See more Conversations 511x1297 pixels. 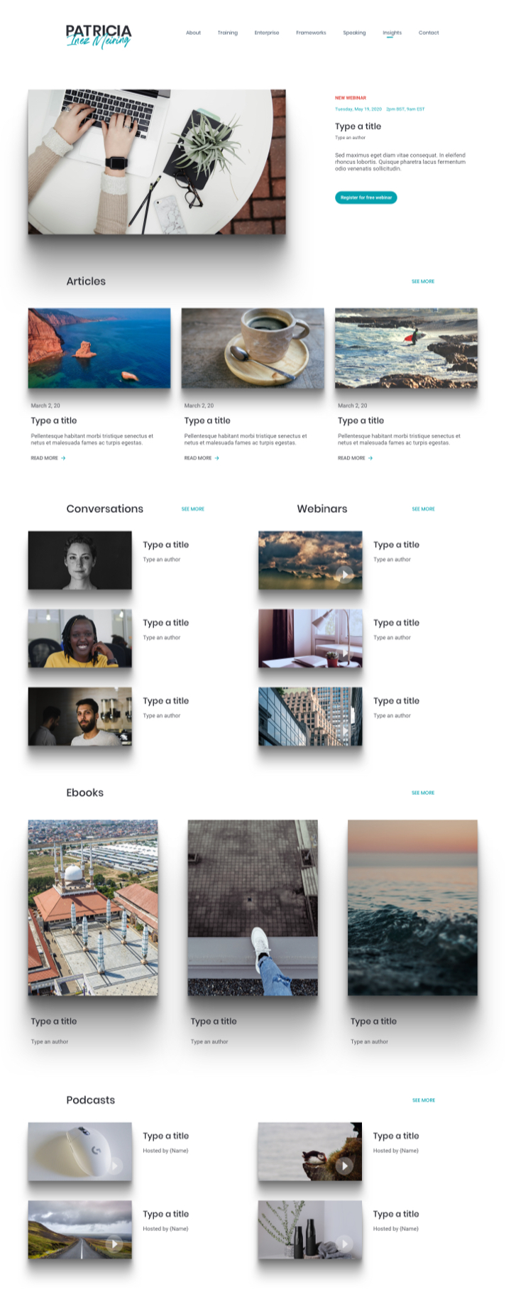(192, 509)
